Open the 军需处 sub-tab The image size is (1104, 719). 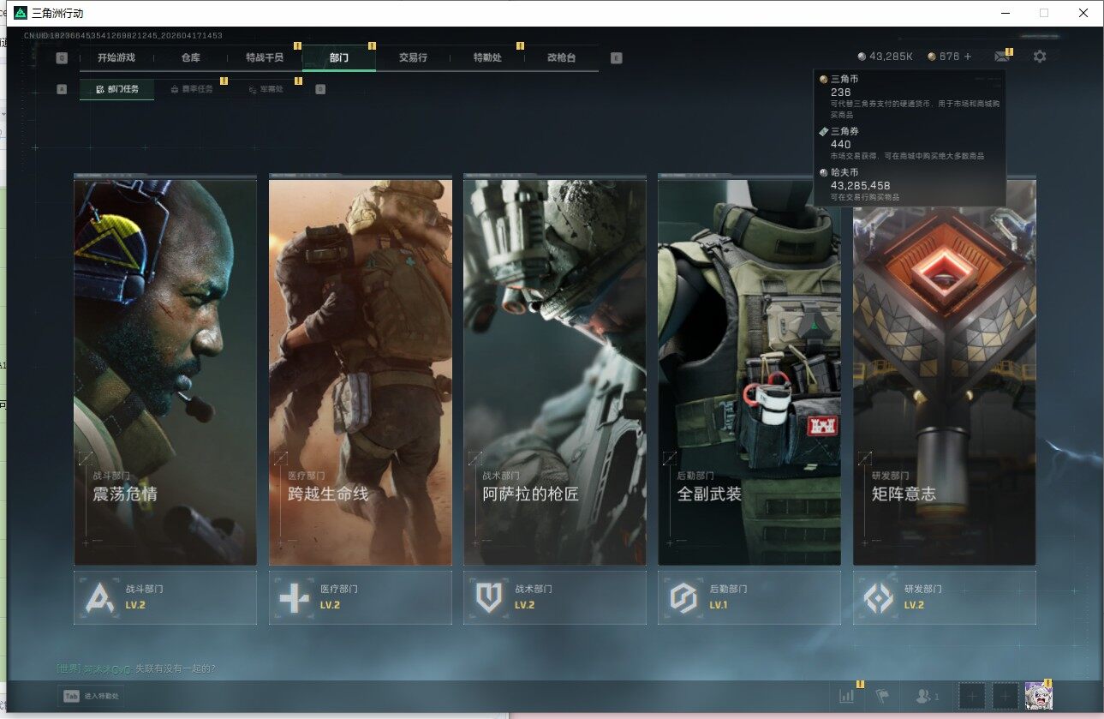(x=266, y=88)
